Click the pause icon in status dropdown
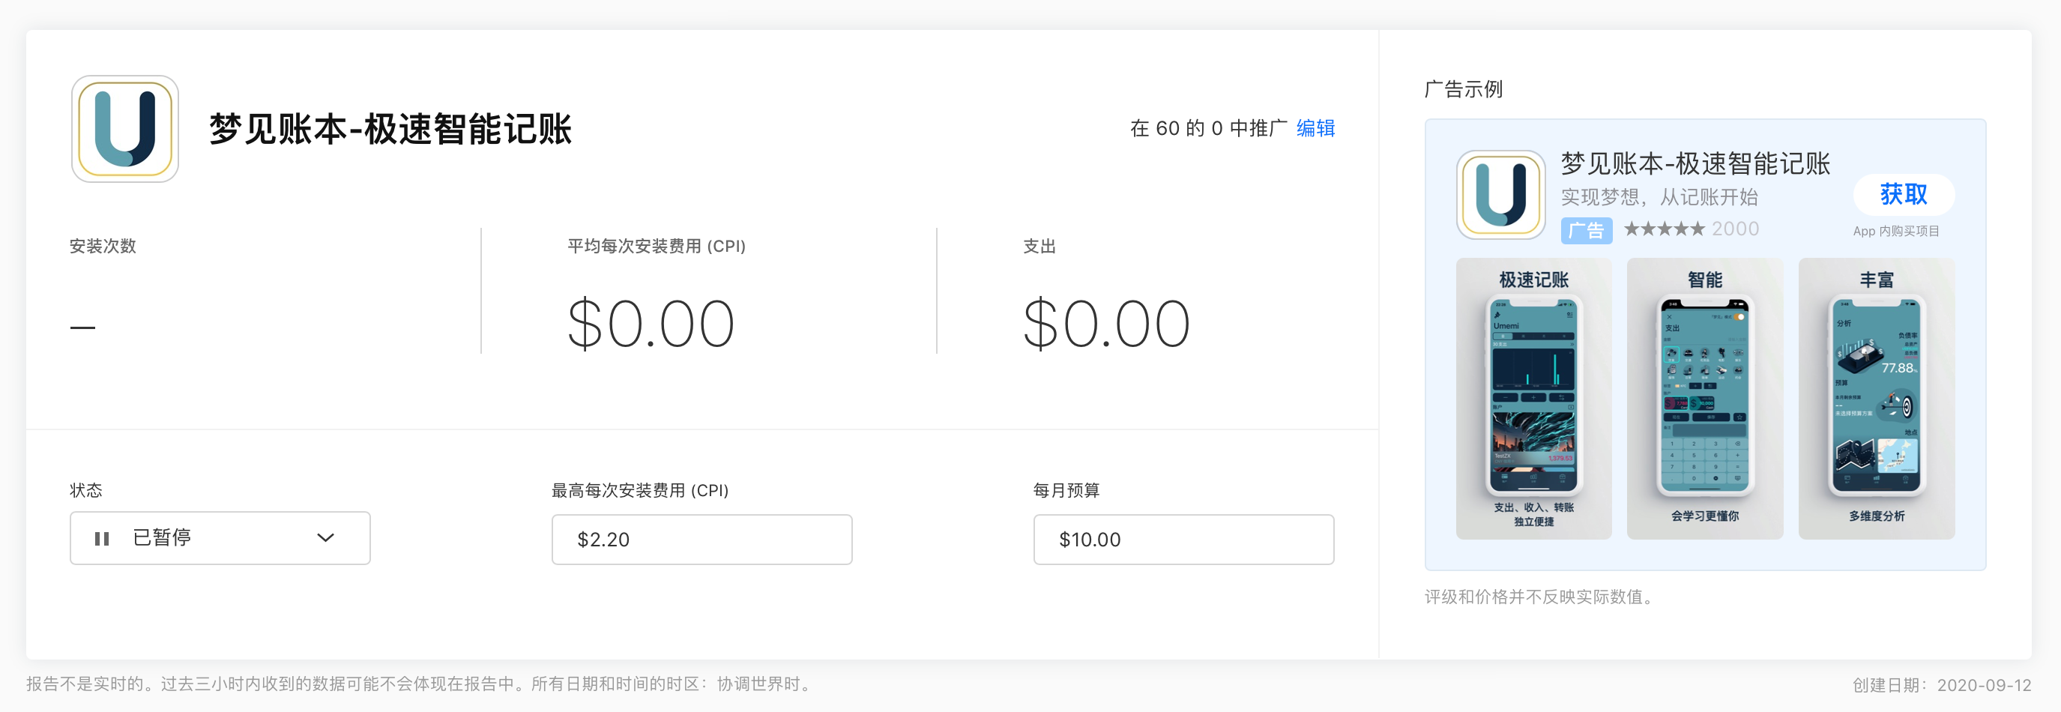 point(102,538)
